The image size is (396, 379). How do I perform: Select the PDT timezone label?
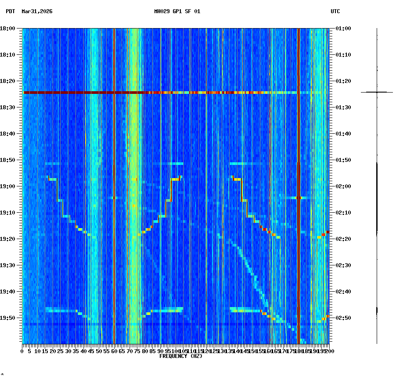[7, 12]
